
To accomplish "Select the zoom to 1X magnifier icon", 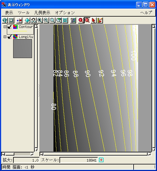I will [x=52, y=20].
